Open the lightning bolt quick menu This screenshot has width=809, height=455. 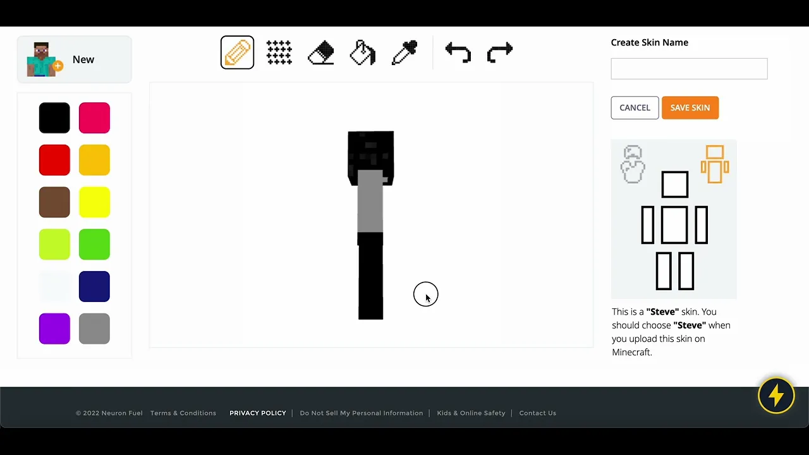pos(776,396)
